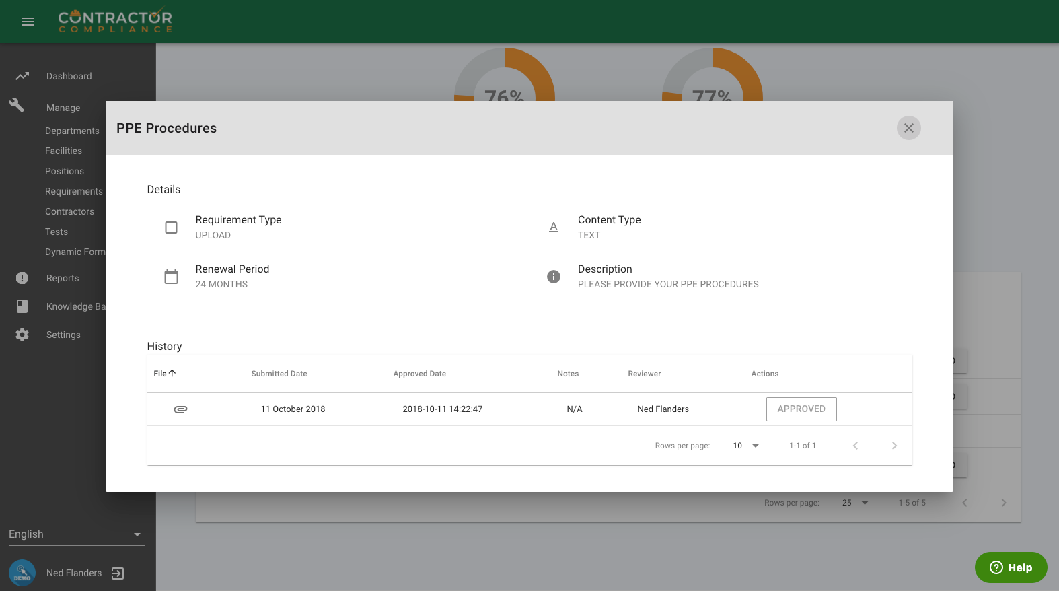
Task: Select Manage in the sidebar
Action: pyautogui.click(x=63, y=108)
